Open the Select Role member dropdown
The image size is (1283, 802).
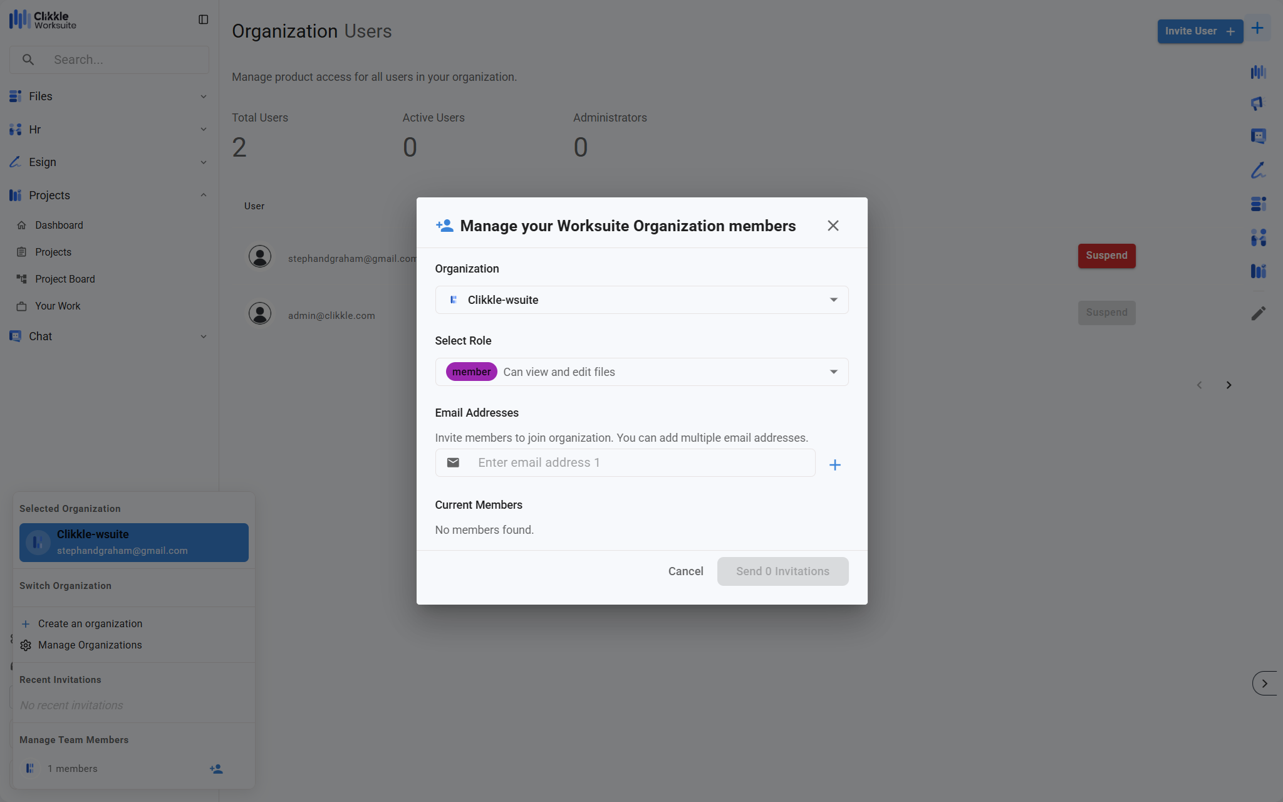[641, 372]
